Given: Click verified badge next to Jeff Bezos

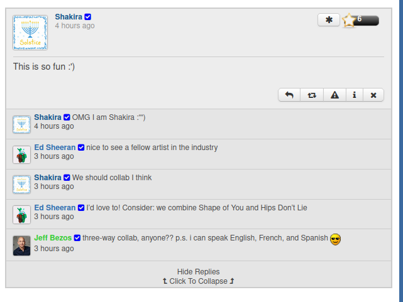Looking at the screenshot, I should pyautogui.click(x=77, y=238).
